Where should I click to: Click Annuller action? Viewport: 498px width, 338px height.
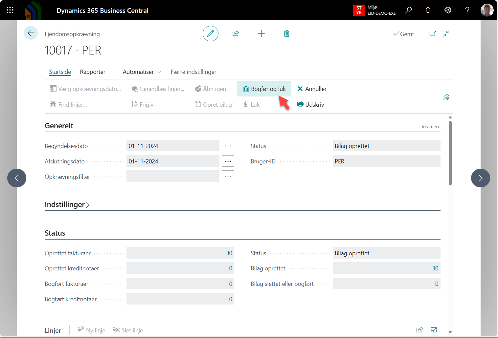(x=312, y=89)
